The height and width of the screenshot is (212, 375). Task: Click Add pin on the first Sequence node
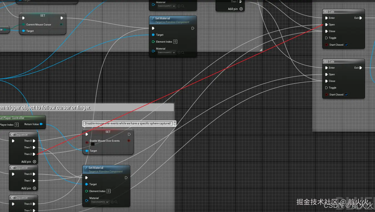[x=29, y=162]
